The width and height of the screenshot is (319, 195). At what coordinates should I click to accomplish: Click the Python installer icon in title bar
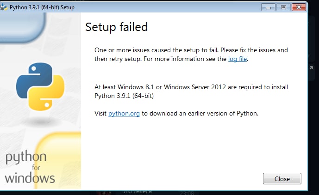3,7
